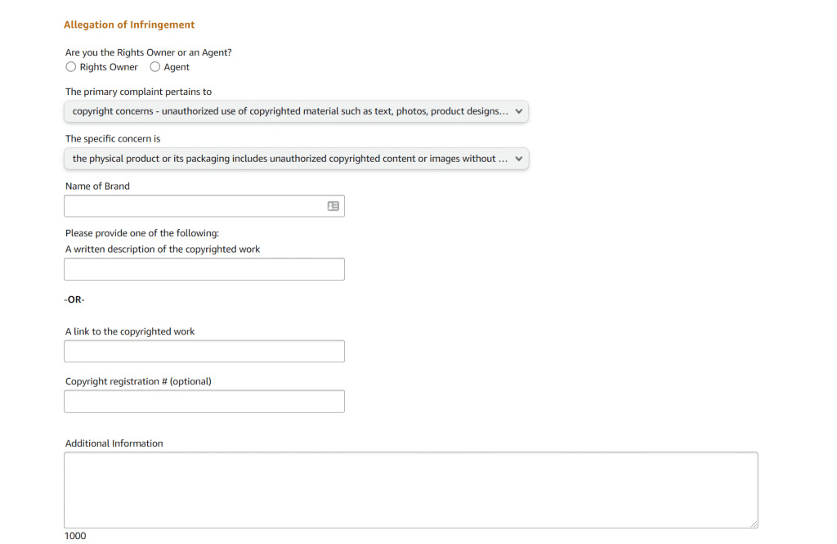The height and width of the screenshot is (544, 837).
Task: Click the Allegation of Infringement heading
Action: point(129,25)
